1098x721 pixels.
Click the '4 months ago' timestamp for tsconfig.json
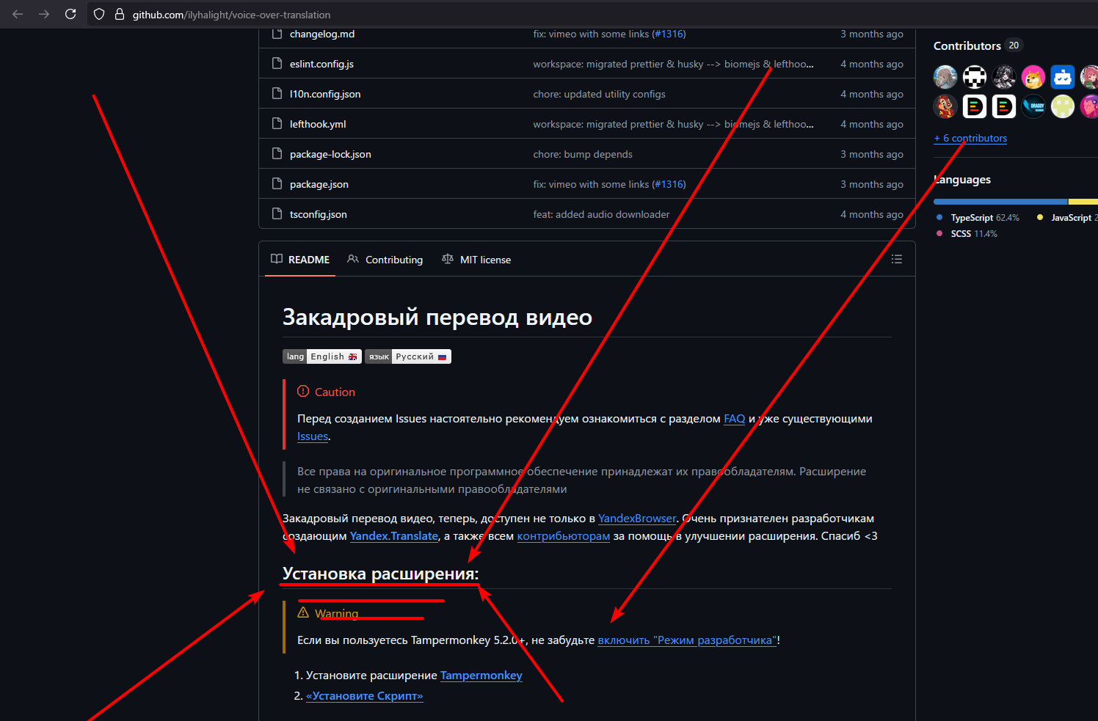872,214
